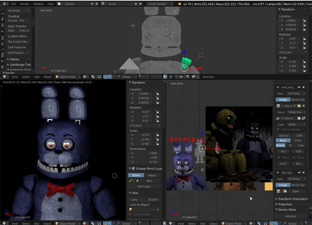Click the reload image icon beside file path
This screenshot has width=312, height=225.
pyautogui.click(x=304, y=118)
